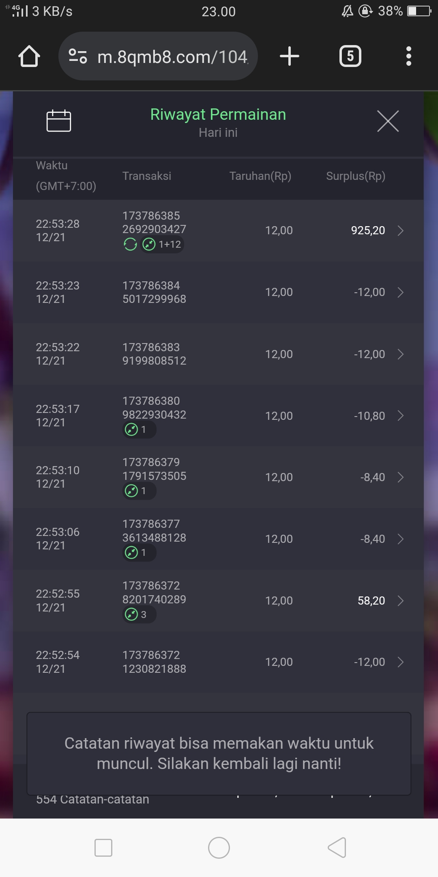Tap the browser home icon
The image size is (438, 877).
[29, 56]
